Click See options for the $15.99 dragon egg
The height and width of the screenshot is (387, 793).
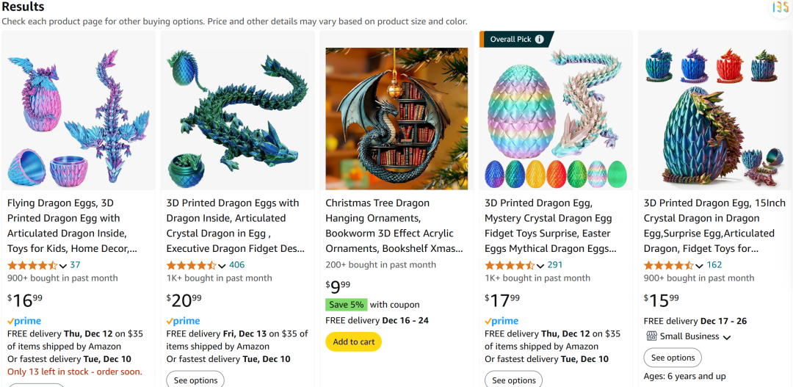coord(673,358)
